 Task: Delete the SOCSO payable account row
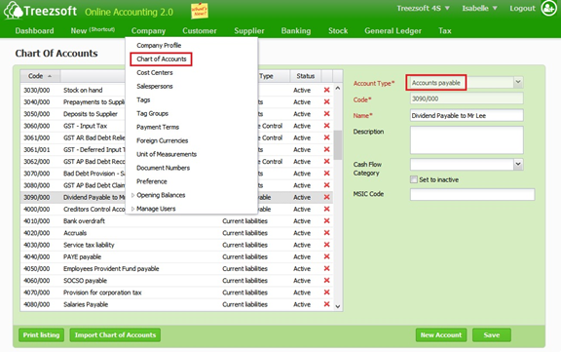[326, 281]
